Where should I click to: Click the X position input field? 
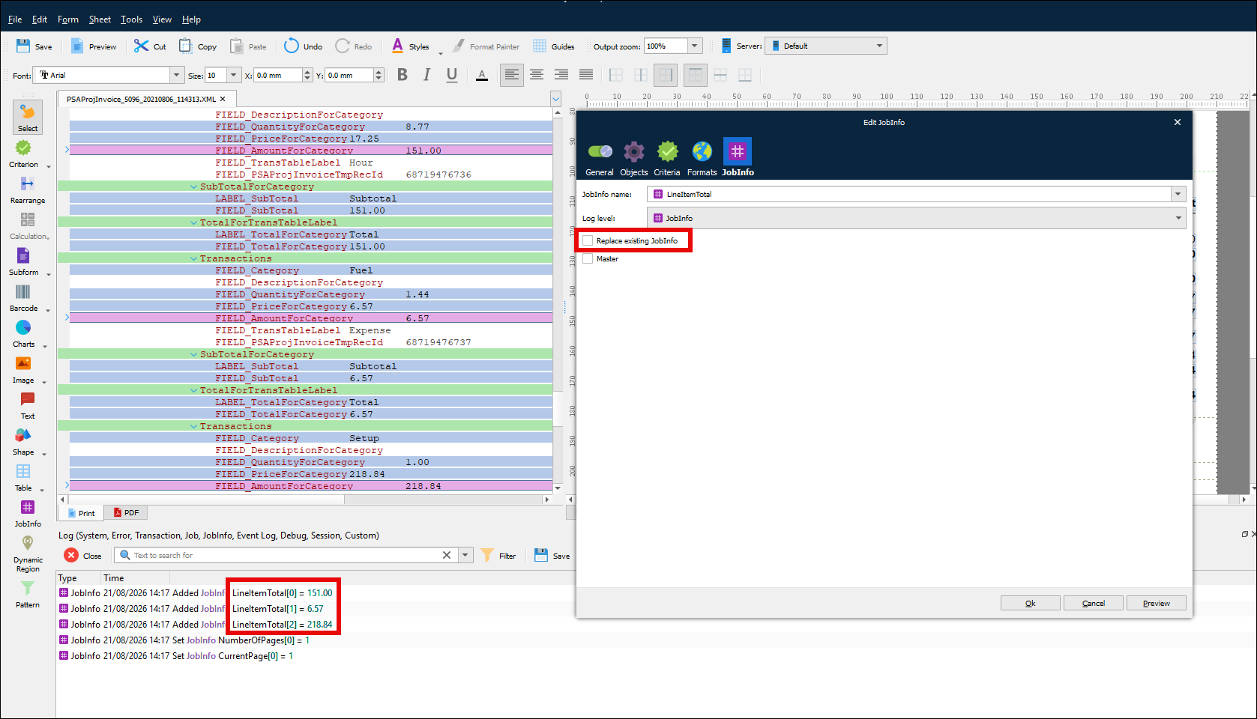(278, 75)
